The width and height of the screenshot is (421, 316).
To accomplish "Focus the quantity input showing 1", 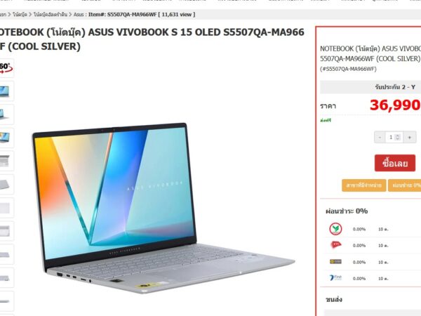I will tap(394, 138).
